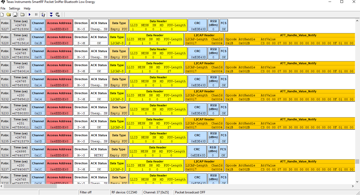Select packet number 5227 cell

(x=5, y=25)
